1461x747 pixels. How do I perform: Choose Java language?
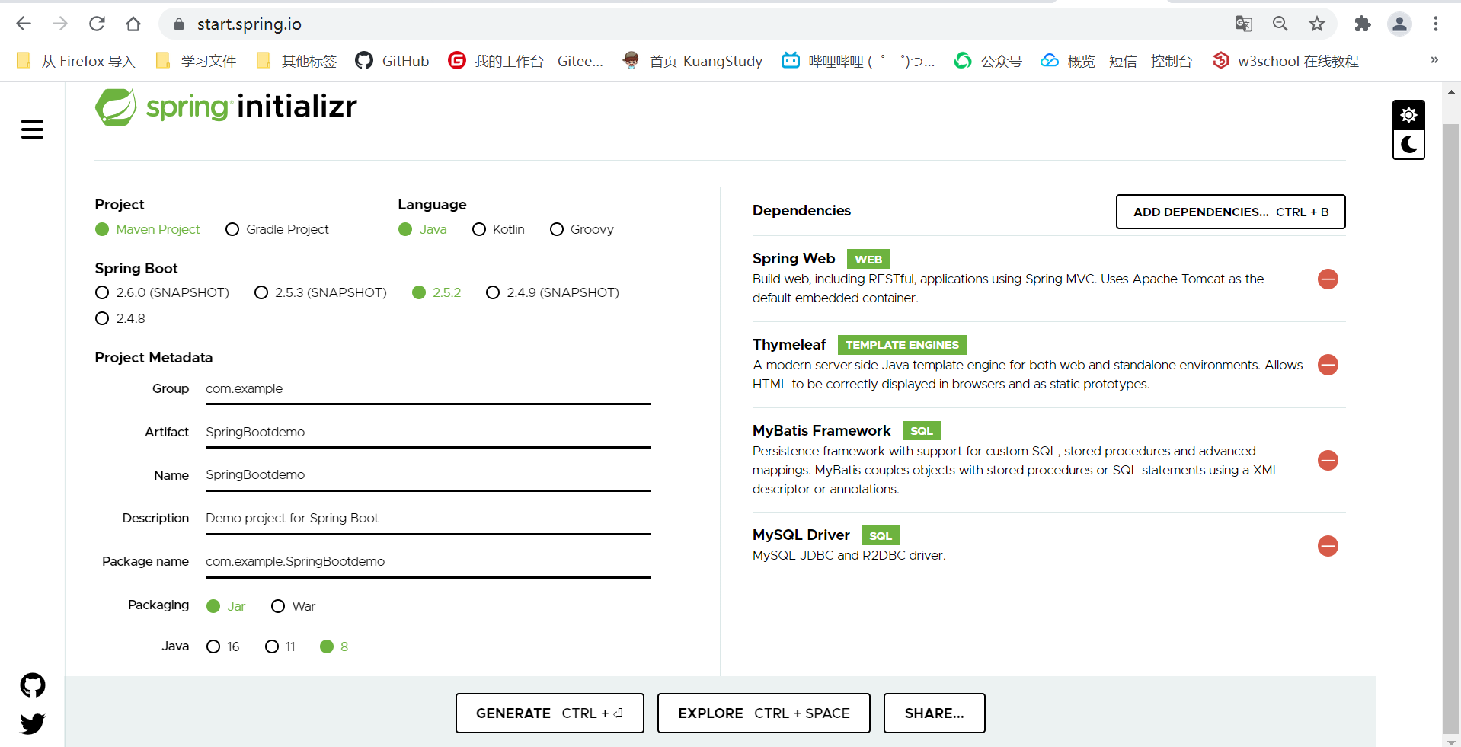point(423,229)
